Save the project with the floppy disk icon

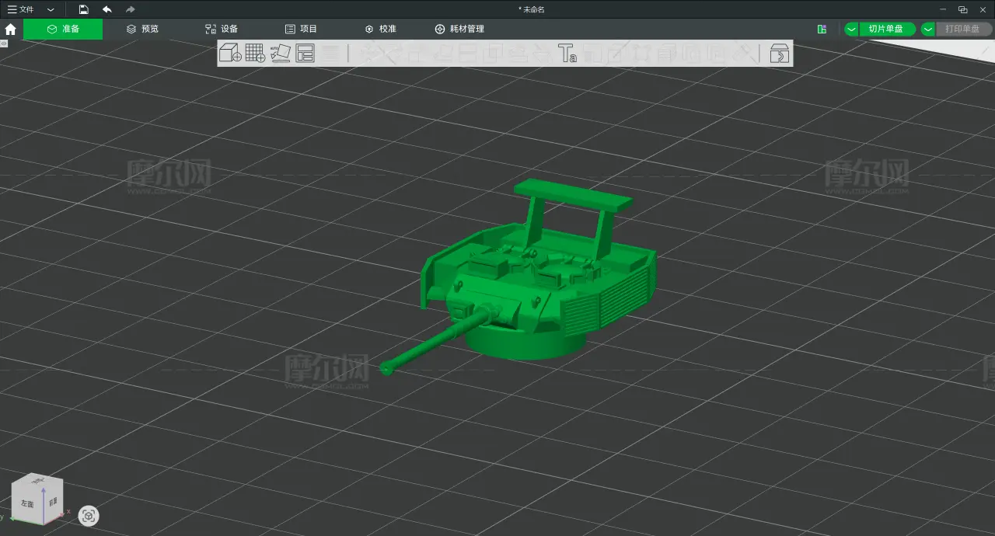tap(83, 9)
